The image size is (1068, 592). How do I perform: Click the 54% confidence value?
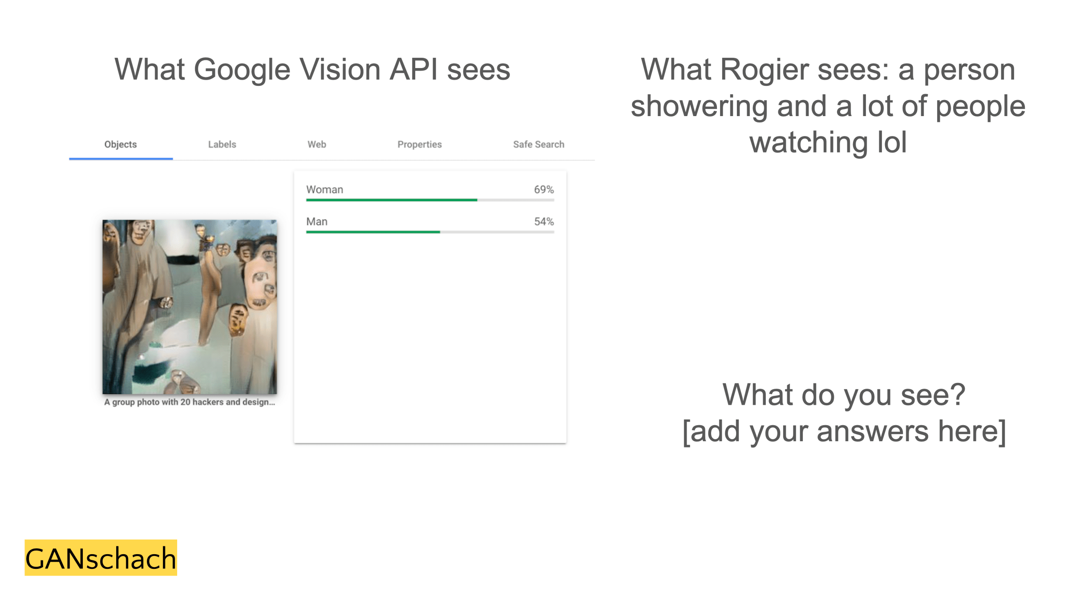tap(543, 221)
